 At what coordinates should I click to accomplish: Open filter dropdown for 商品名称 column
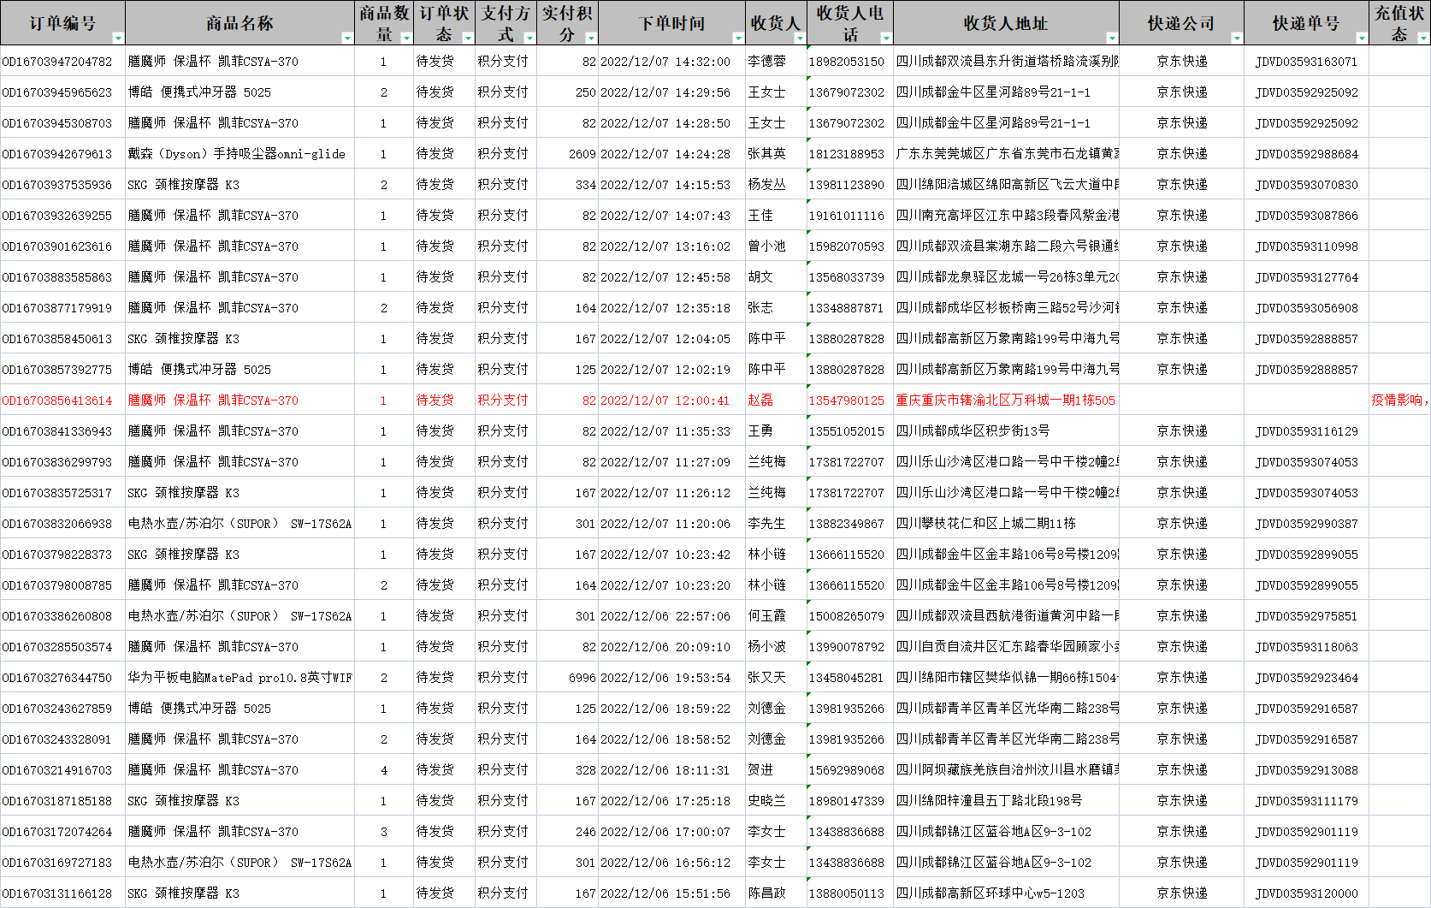[x=347, y=38]
